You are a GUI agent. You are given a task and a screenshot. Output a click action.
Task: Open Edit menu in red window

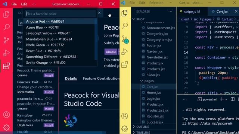[x=24, y=4]
